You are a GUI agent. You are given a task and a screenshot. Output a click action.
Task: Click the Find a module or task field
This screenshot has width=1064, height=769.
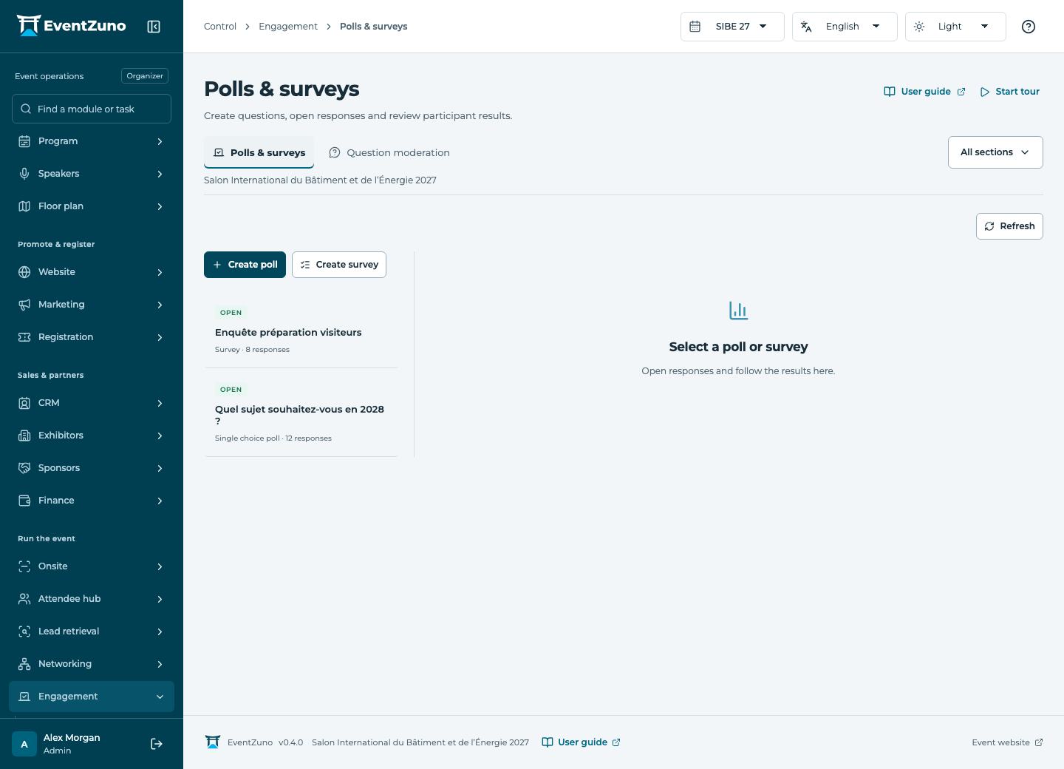pos(92,109)
